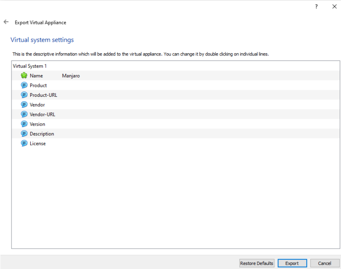The height and width of the screenshot is (269, 341).
Task: Open help with the question mark button
Action: pyautogui.click(x=317, y=7)
